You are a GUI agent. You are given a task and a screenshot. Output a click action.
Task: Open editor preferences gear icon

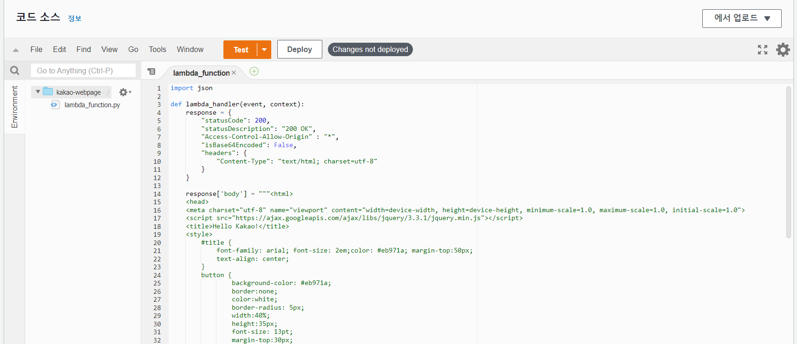pos(783,50)
